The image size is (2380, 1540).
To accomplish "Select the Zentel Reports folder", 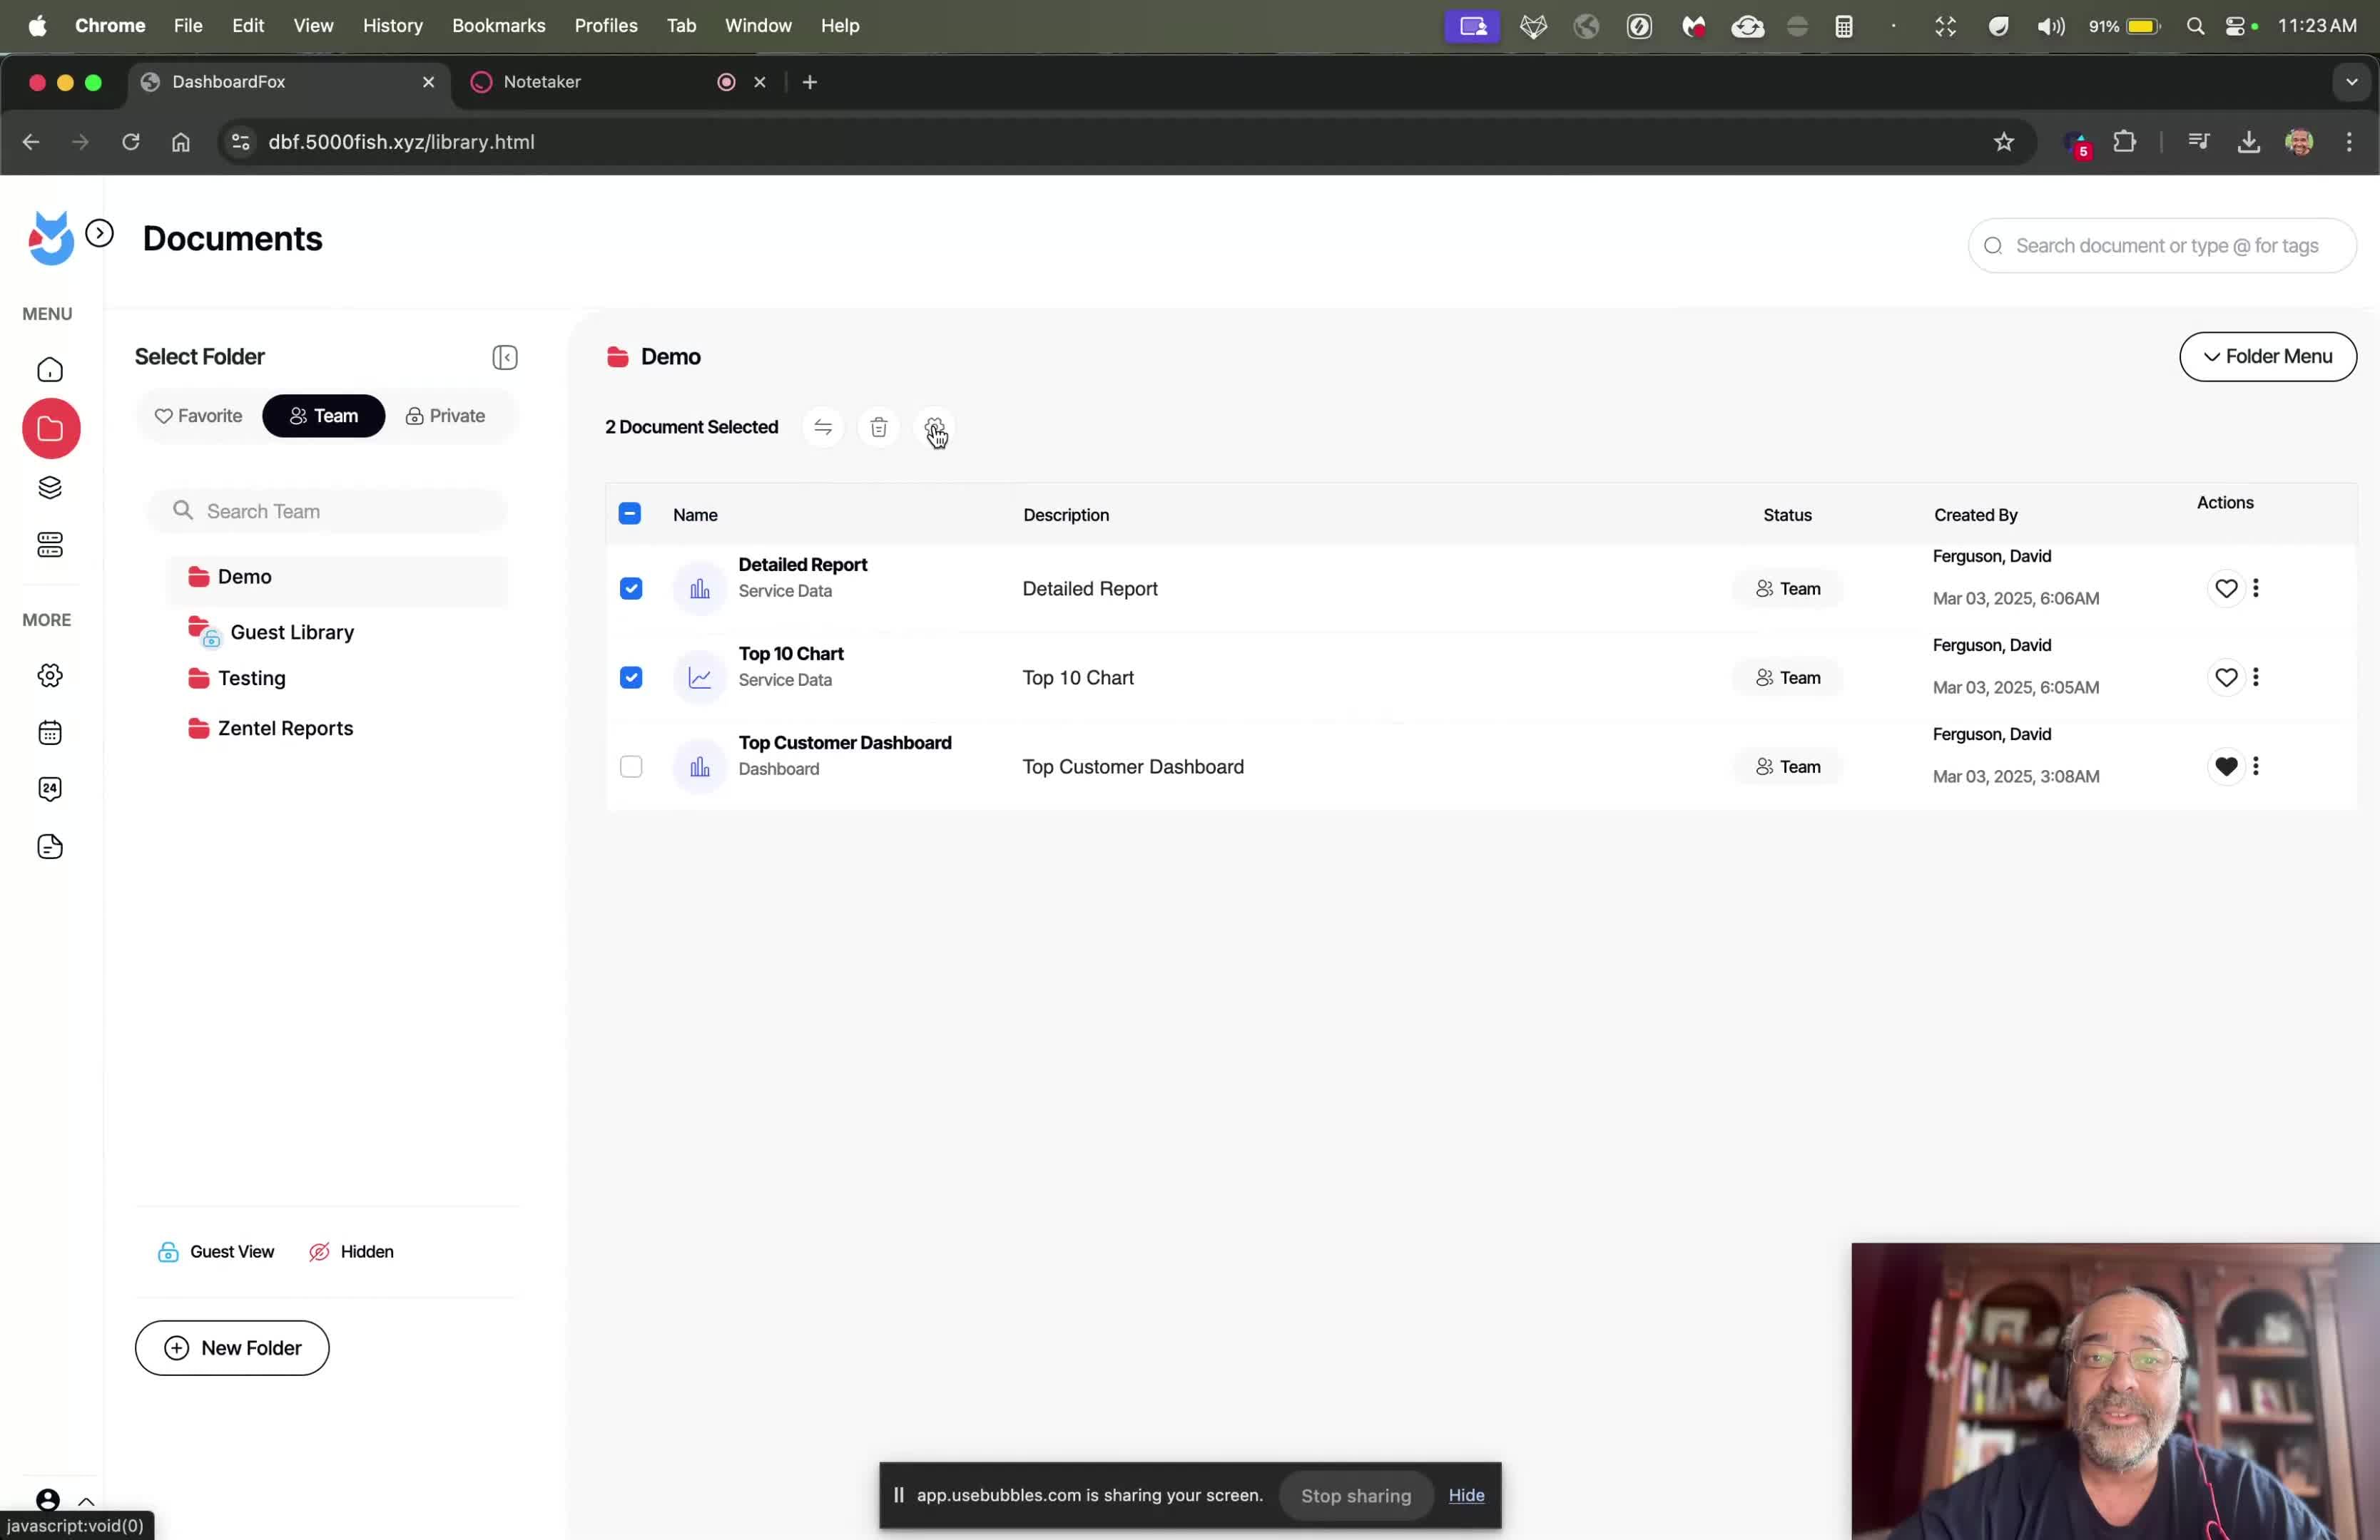I will click(285, 729).
